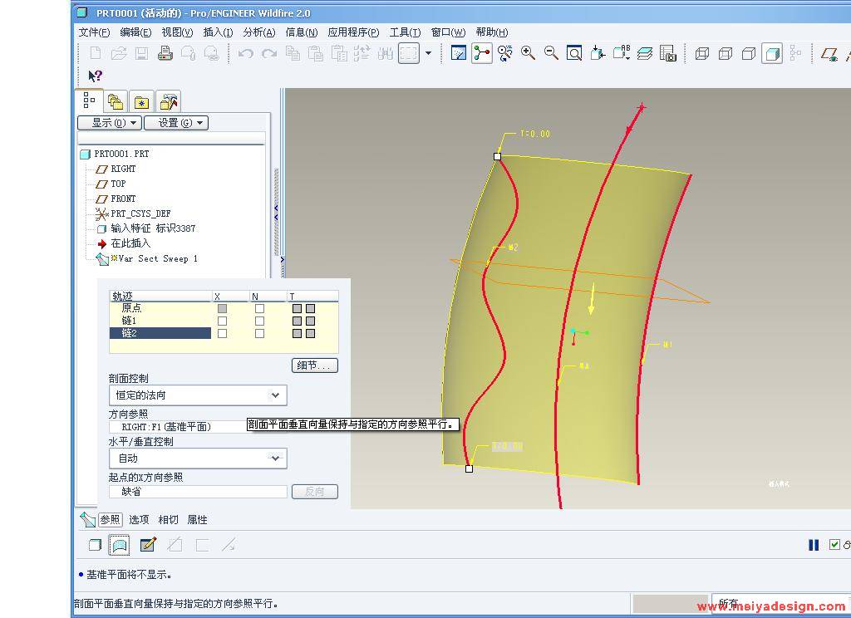
Task: Open the 文件 menu
Action: point(94,32)
